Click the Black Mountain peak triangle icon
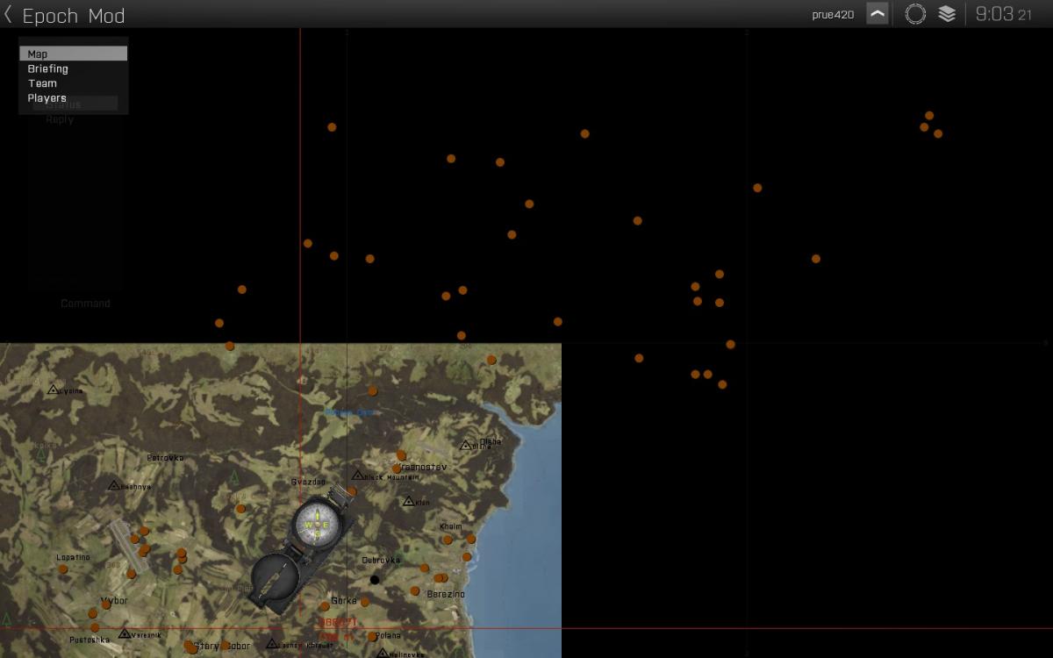The height and width of the screenshot is (658, 1053). [x=358, y=475]
